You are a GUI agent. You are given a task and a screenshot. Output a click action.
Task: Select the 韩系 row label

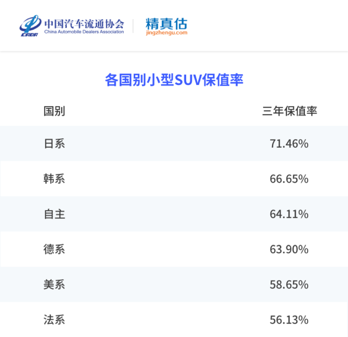click(x=54, y=179)
